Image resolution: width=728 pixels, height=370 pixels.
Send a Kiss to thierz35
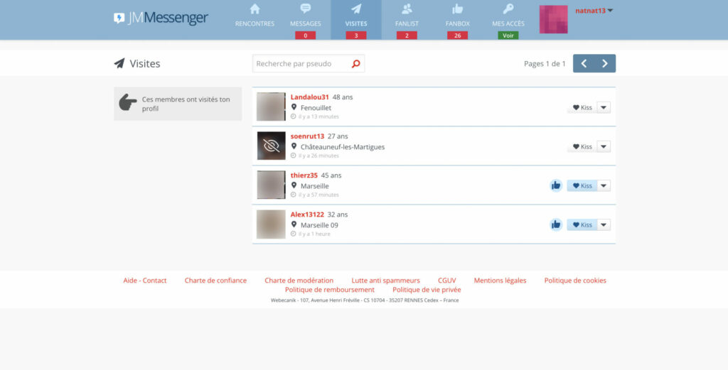tap(582, 185)
